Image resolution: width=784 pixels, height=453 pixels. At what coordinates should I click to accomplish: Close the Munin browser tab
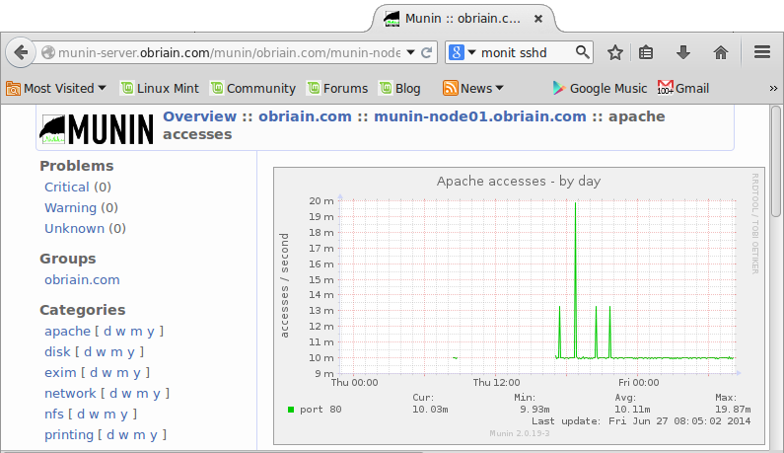(538, 19)
